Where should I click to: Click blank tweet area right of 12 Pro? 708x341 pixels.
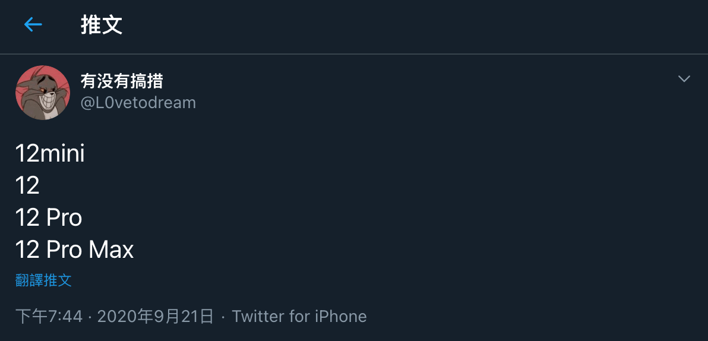356,218
